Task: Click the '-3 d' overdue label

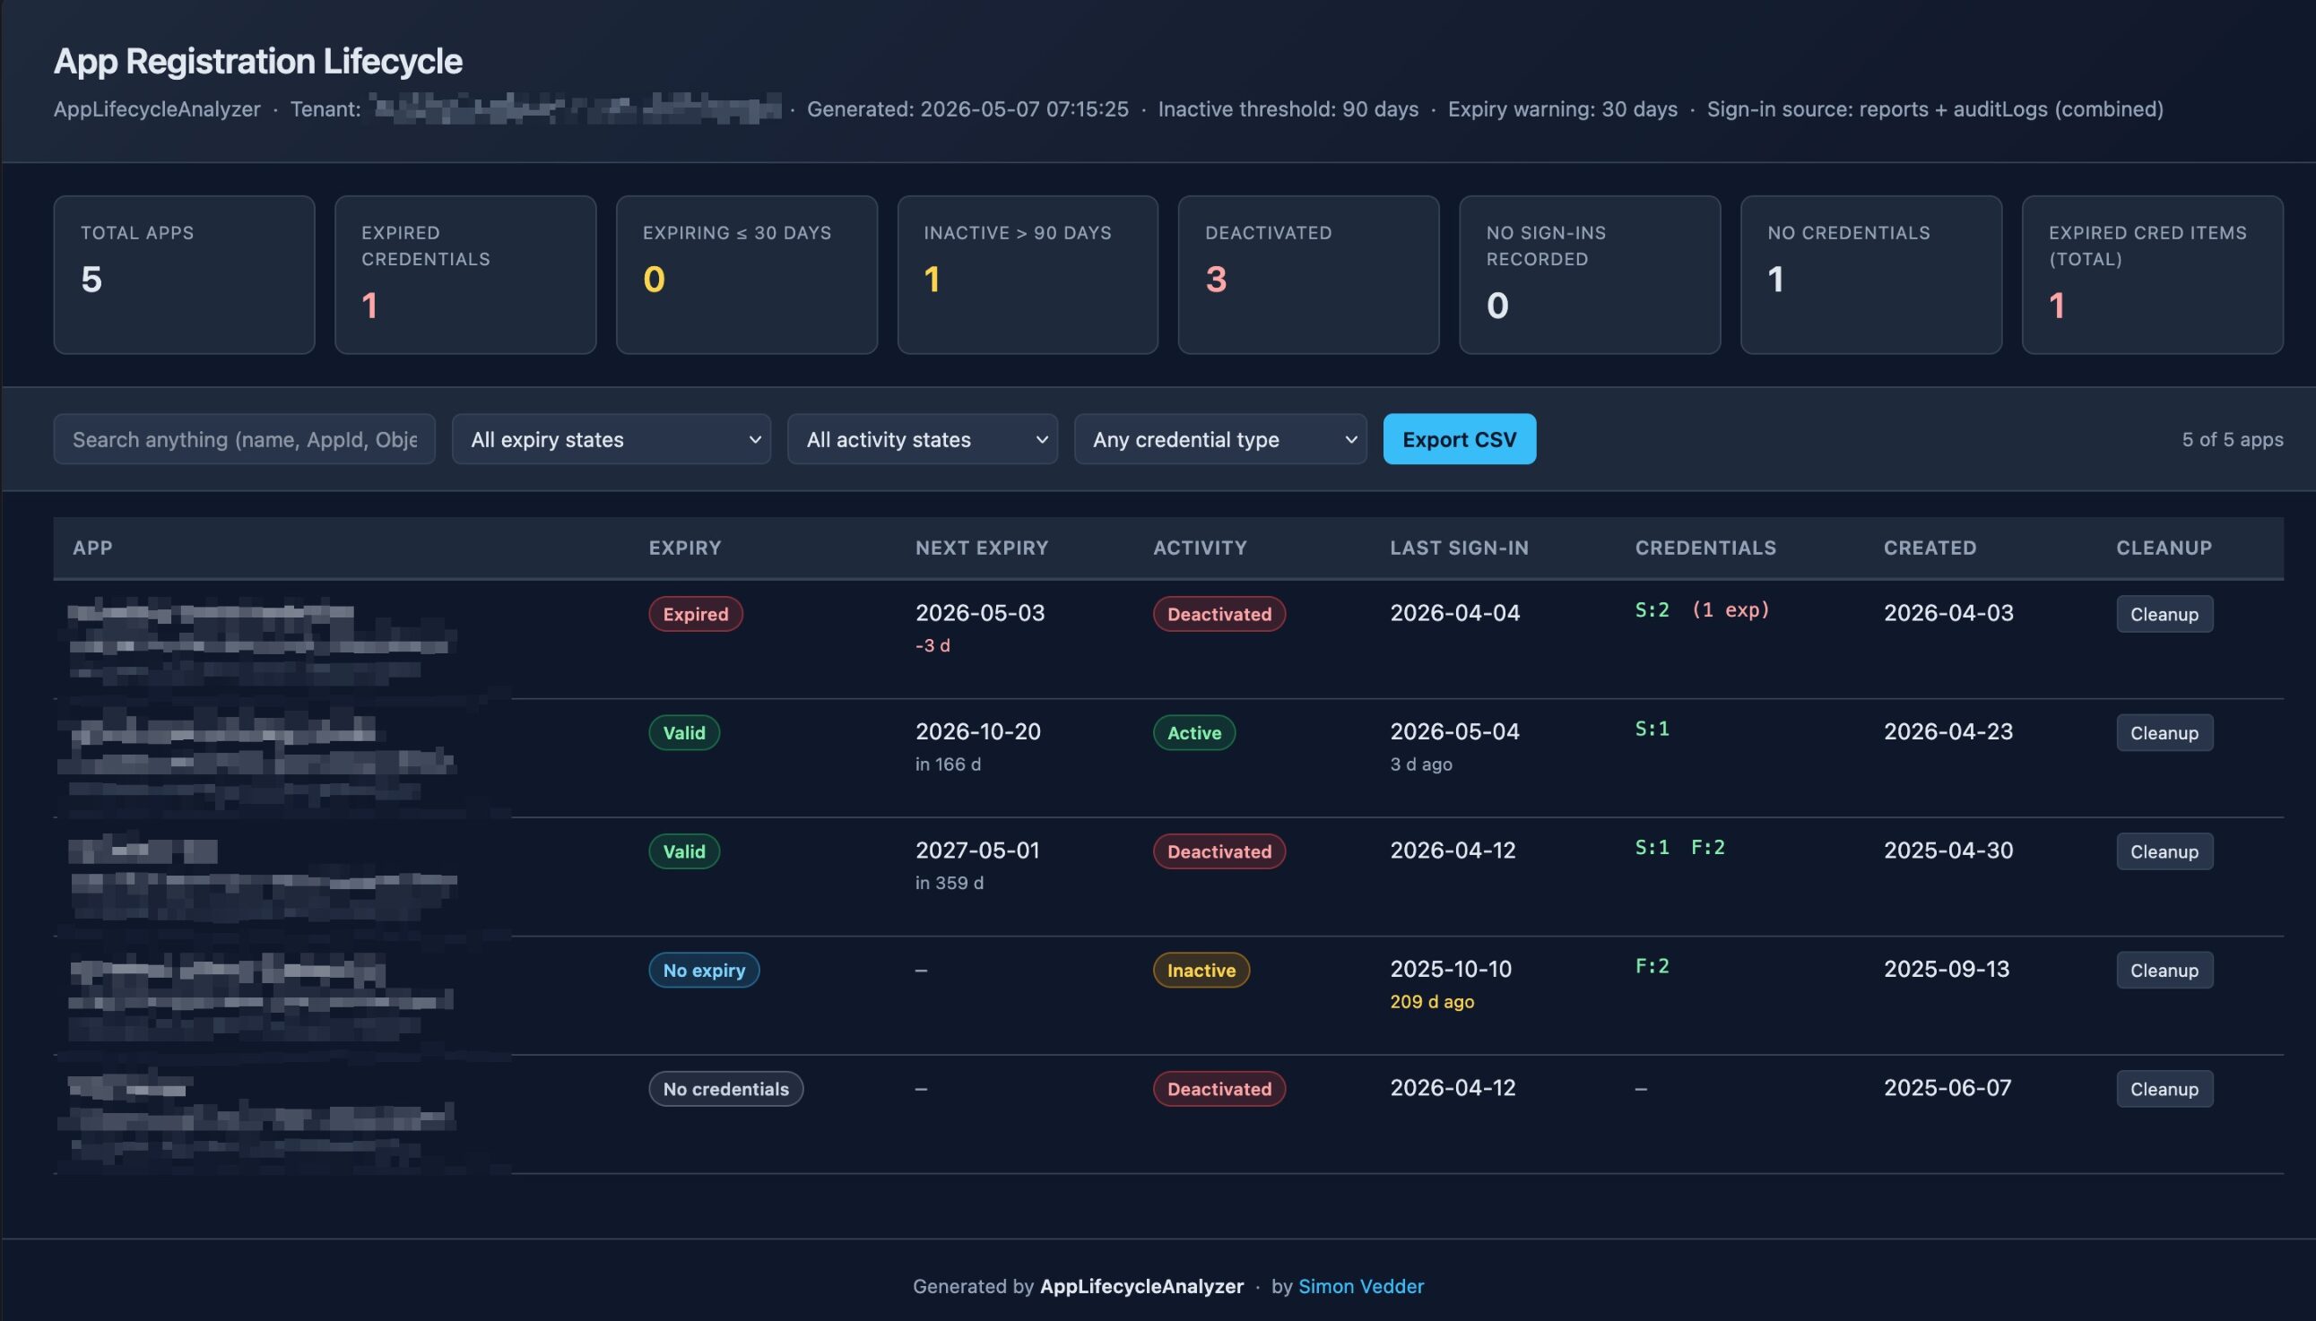Action: tap(932, 646)
